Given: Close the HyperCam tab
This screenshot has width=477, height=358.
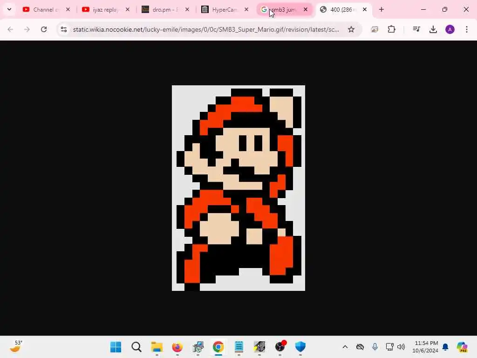Looking at the screenshot, I should tap(246, 9).
